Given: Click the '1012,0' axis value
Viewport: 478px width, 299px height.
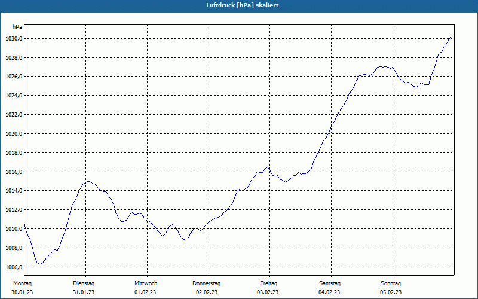Looking at the screenshot, I should [x=13, y=210].
